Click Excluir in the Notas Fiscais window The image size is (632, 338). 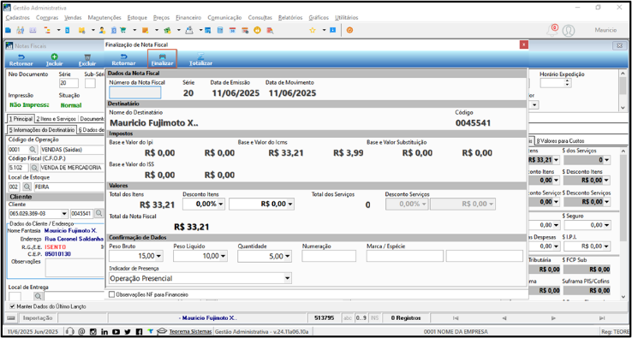(87, 60)
